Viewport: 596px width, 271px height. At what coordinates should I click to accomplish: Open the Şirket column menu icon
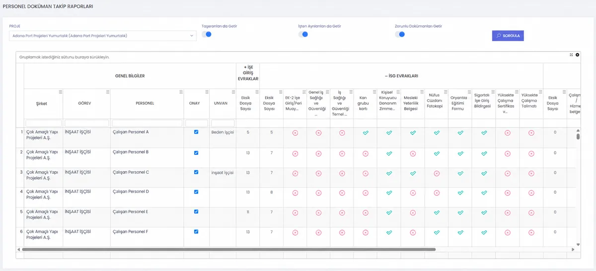coord(60,92)
